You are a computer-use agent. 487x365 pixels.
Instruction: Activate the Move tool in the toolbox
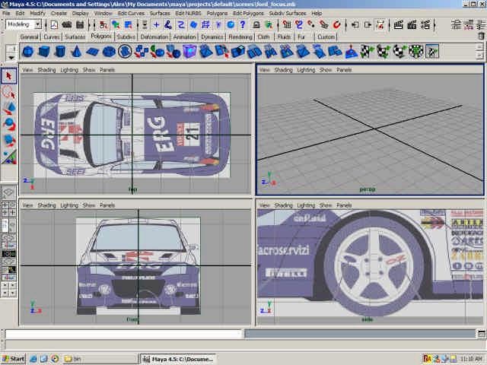8,108
